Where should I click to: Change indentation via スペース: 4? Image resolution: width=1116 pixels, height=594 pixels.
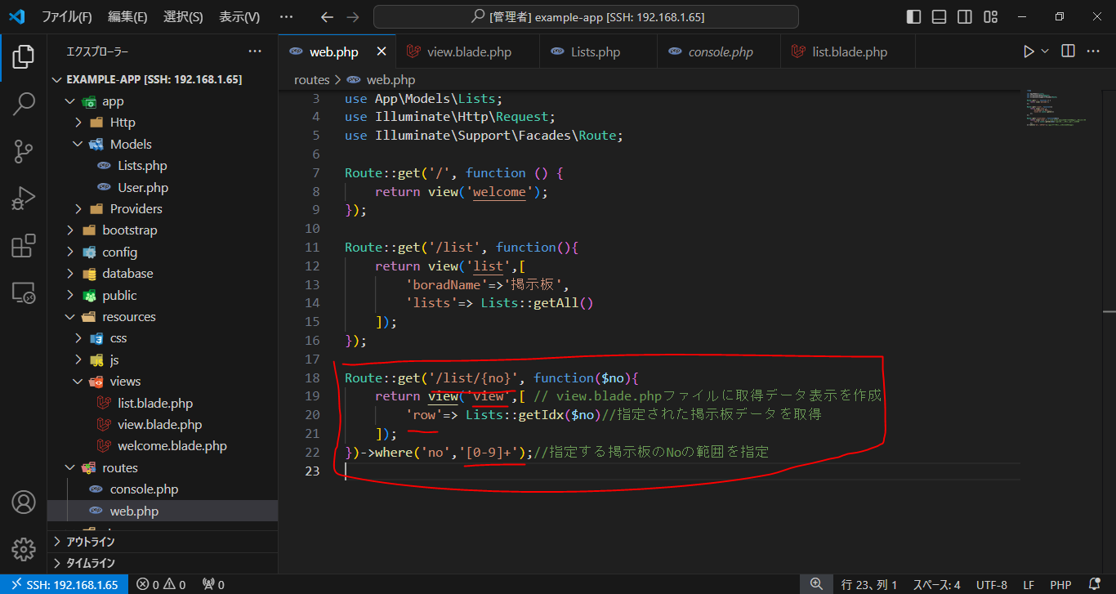pos(936,584)
